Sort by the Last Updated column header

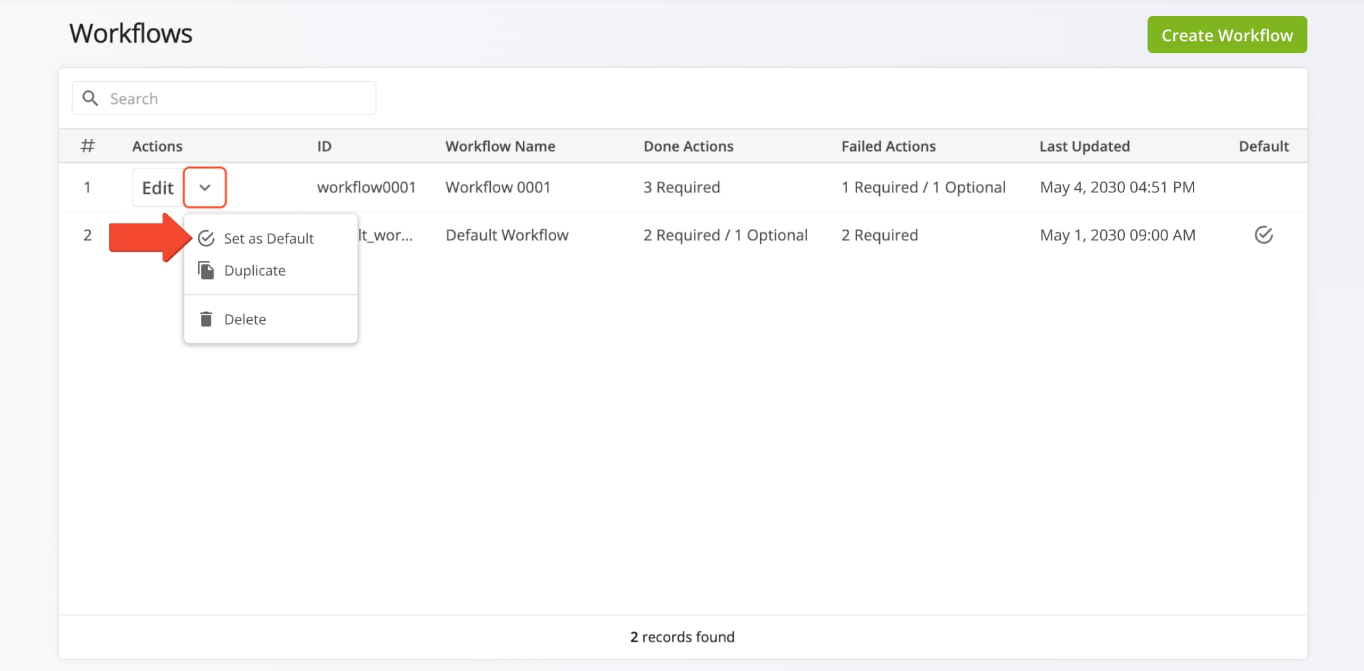pos(1084,146)
